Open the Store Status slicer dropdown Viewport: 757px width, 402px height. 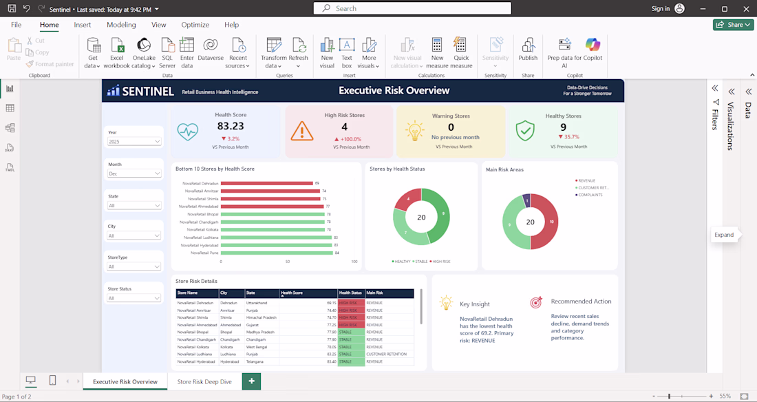[x=134, y=298]
